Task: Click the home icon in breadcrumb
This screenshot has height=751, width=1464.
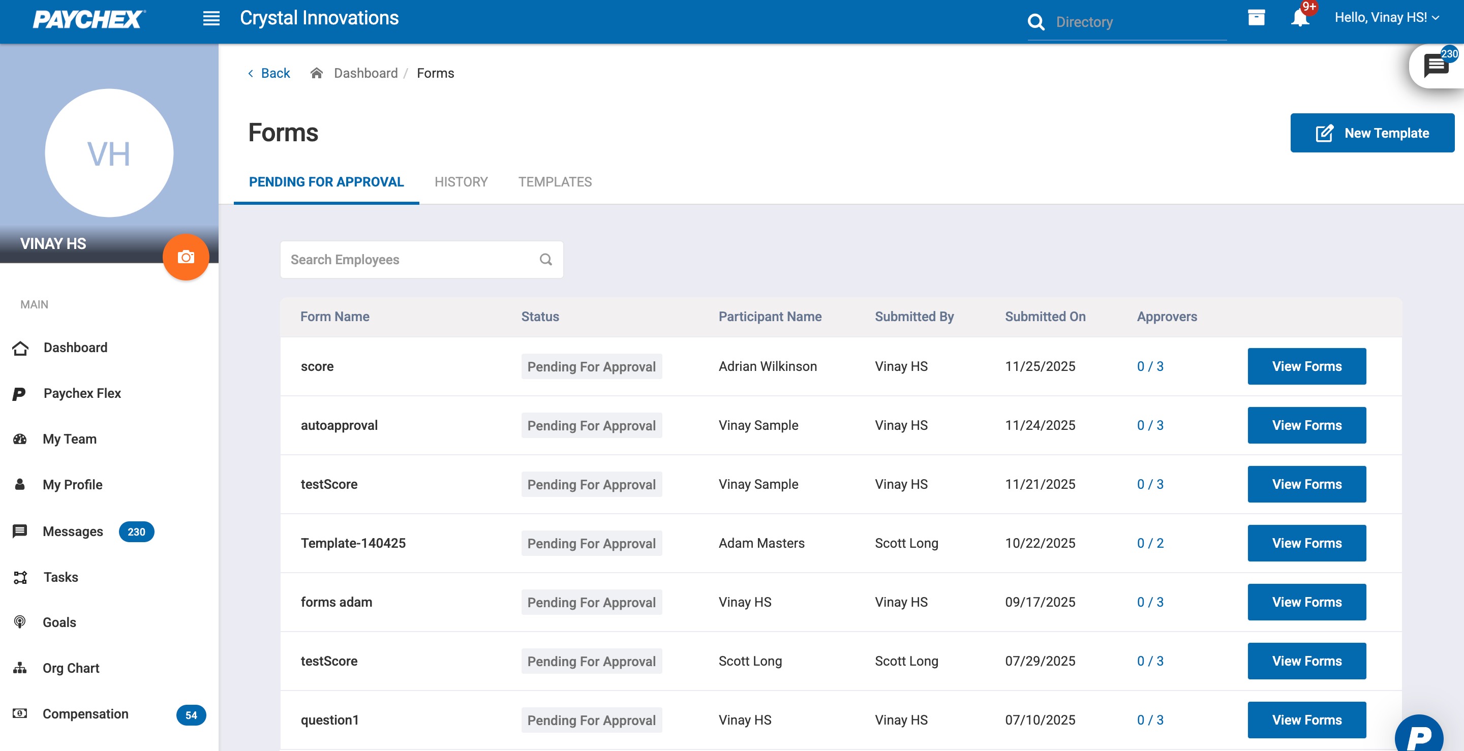Action: tap(317, 73)
